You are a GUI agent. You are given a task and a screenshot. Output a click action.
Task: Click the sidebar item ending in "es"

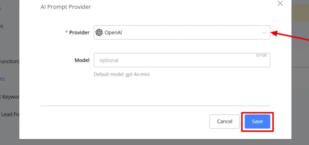tap(2, 26)
